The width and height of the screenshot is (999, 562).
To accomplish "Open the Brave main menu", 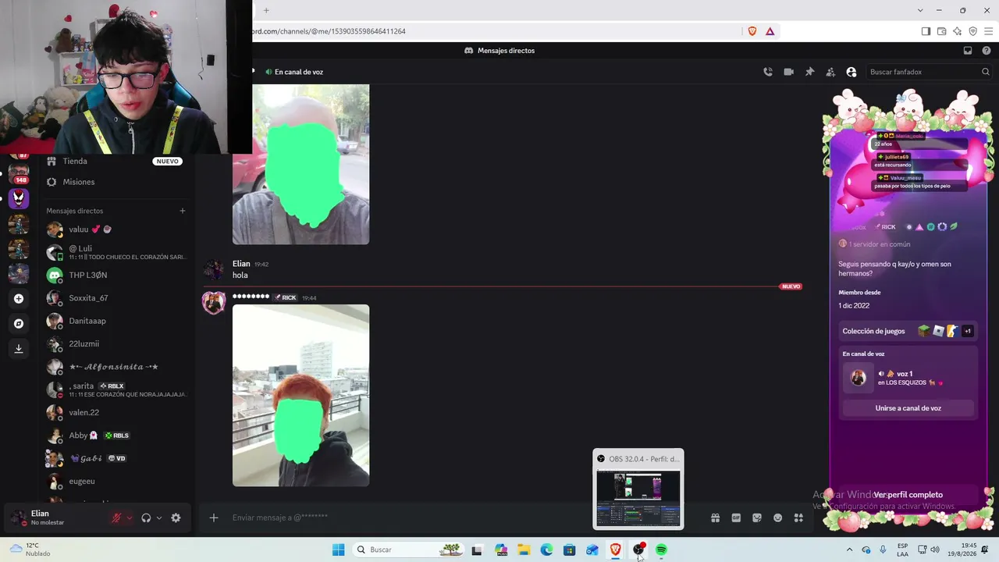I will pos(989,31).
